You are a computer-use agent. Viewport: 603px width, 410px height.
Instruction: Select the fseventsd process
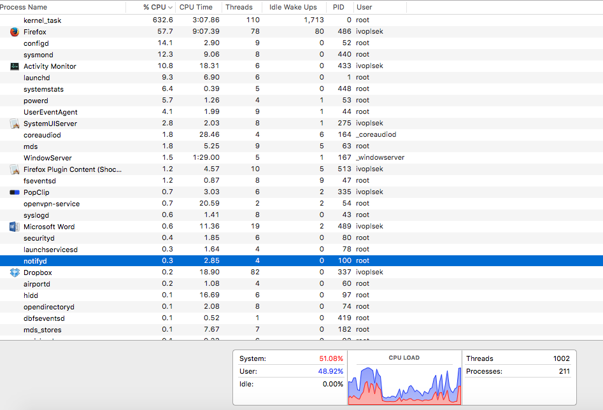39,181
